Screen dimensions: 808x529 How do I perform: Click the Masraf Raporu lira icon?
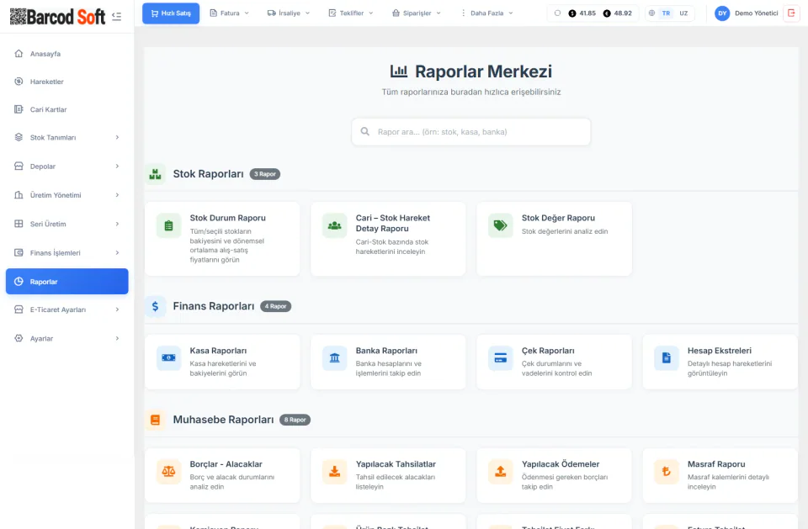667,471
